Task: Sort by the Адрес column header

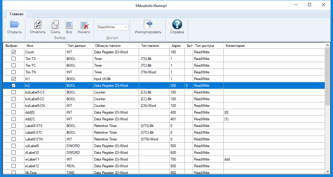Action: (x=177, y=46)
